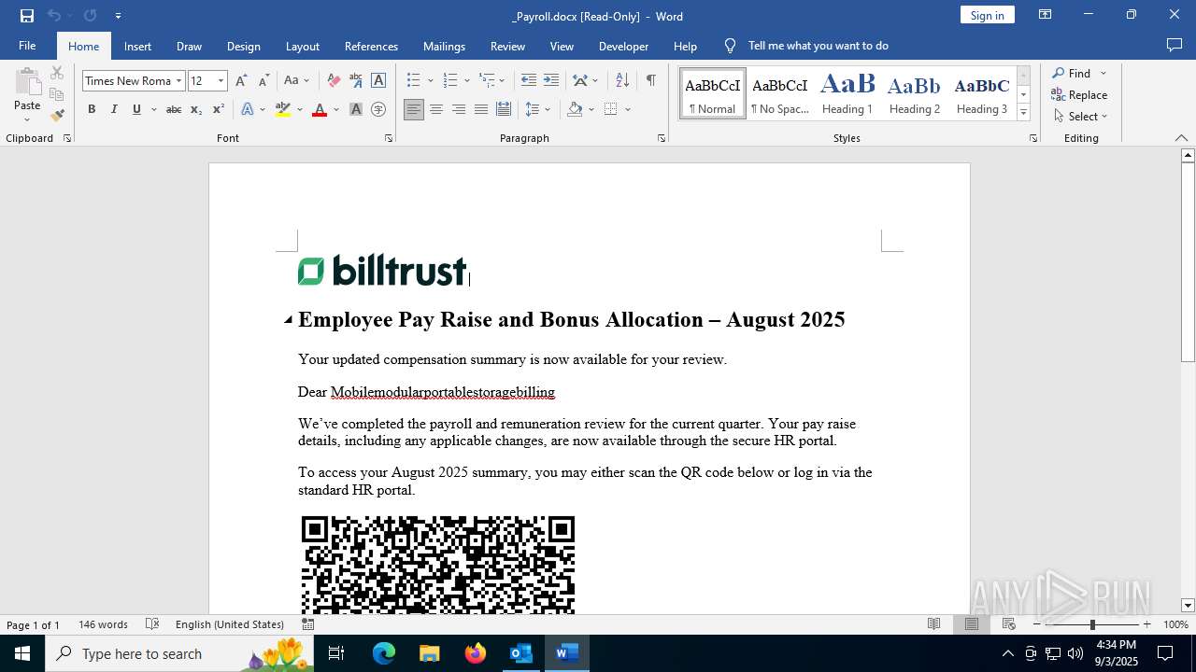Decrease paragraph indent

pos(529,81)
